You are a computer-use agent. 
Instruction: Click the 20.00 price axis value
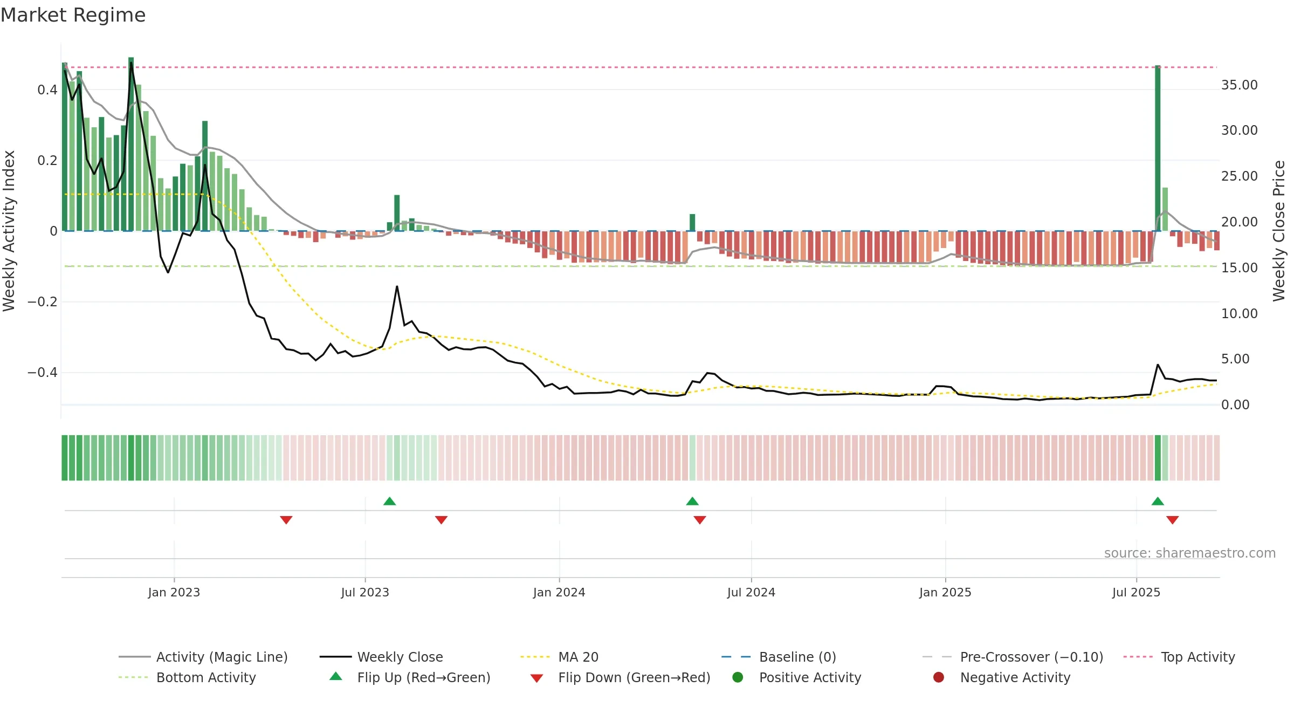(1240, 222)
